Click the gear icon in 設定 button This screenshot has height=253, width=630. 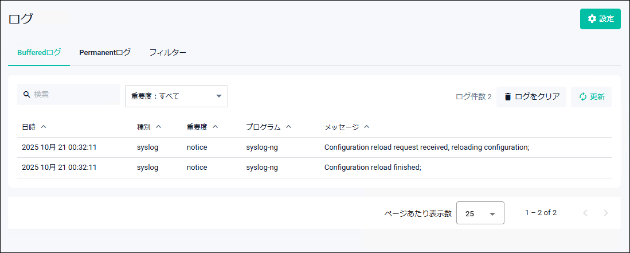tap(592, 19)
